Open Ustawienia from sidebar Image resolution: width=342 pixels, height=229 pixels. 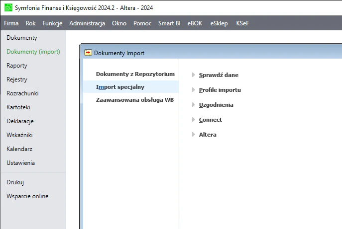[21, 163]
